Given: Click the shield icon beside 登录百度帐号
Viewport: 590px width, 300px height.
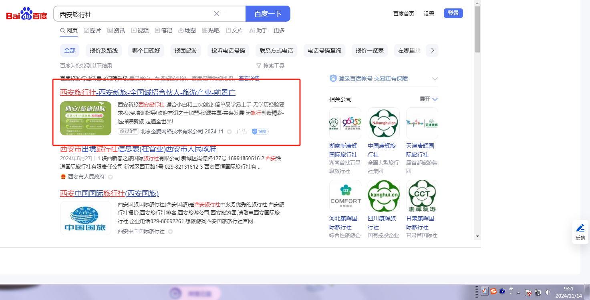Looking at the screenshot, I should coord(333,78).
